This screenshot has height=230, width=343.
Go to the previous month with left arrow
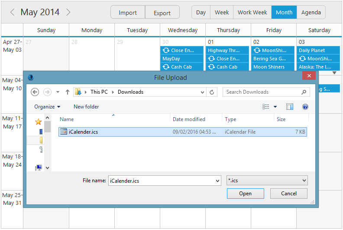point(12,12)
